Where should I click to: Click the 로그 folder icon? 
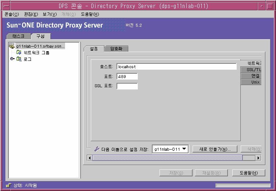tap(19, 59)
